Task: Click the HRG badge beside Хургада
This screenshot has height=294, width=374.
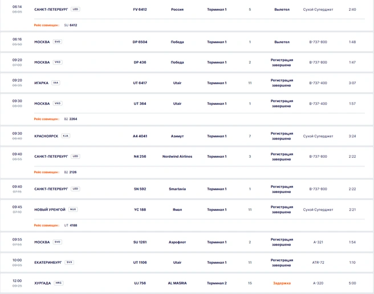Action: coord(58,283)
